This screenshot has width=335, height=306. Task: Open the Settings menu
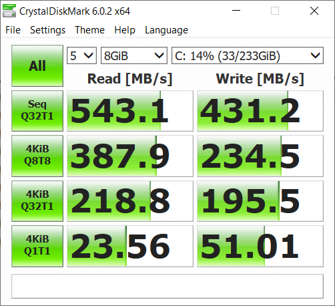pos(47,30)
